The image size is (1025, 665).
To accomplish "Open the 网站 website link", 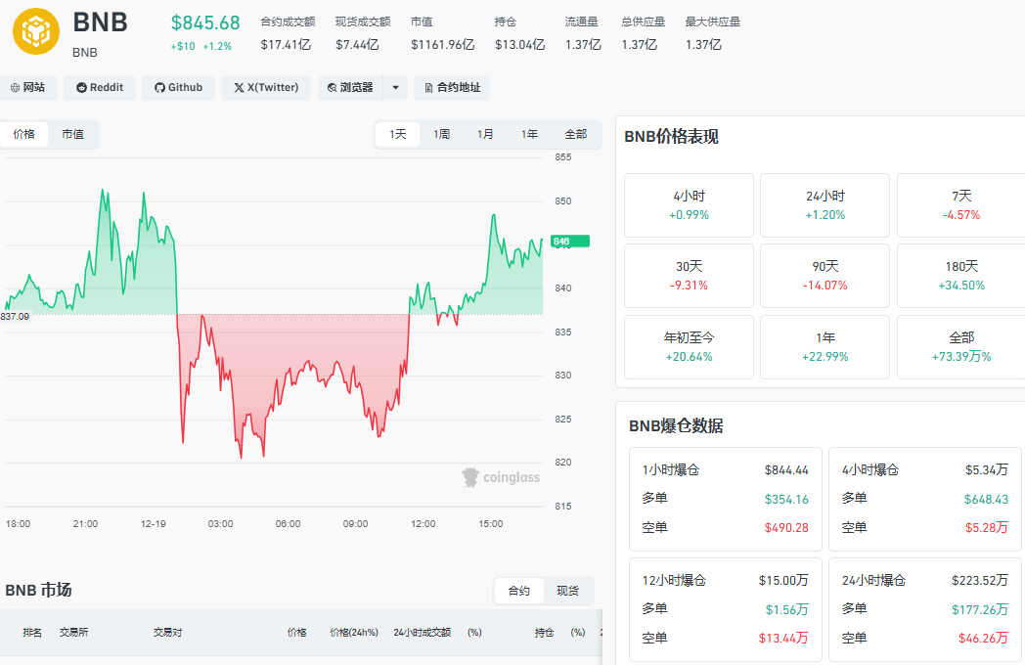I will (27, 88).
